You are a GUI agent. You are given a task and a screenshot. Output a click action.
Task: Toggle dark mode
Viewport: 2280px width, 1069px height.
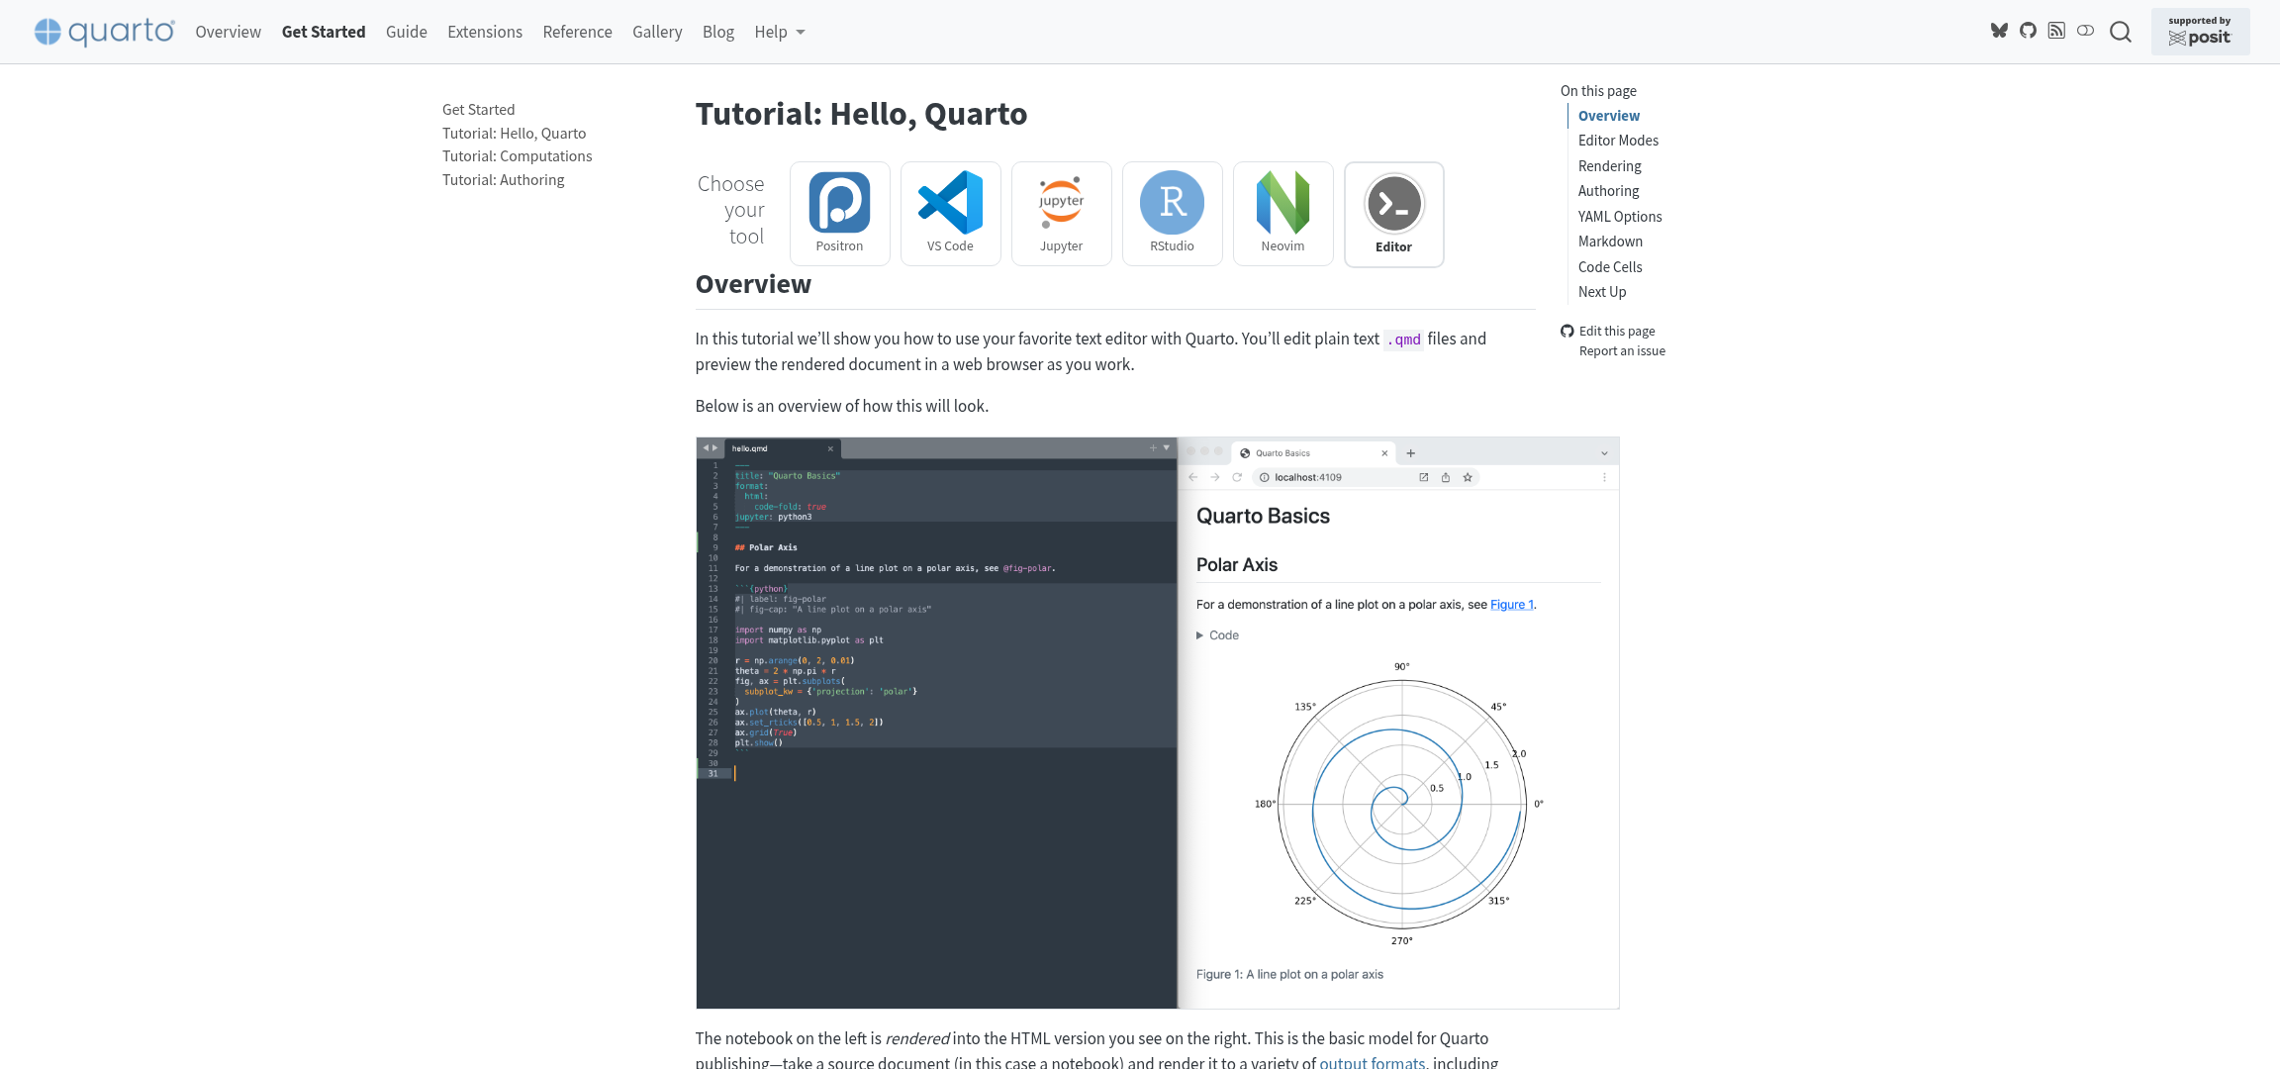click(2086, 31)
